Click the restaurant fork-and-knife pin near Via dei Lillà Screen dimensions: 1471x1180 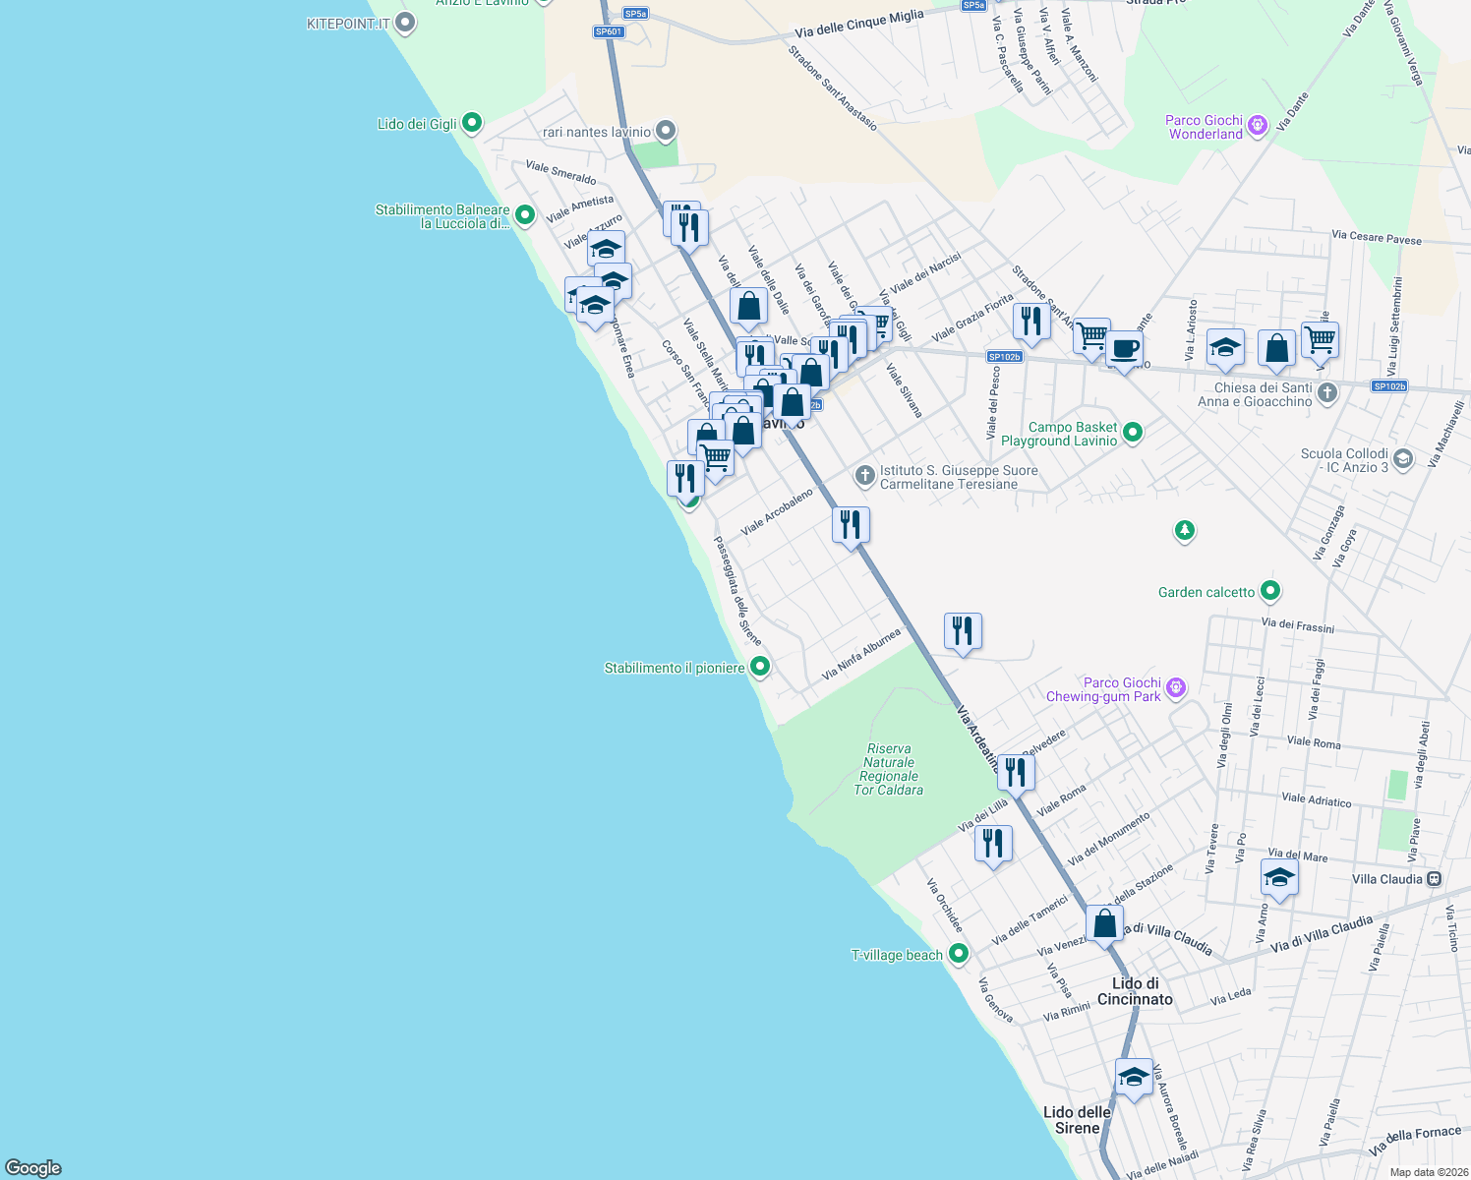(994, 843)
